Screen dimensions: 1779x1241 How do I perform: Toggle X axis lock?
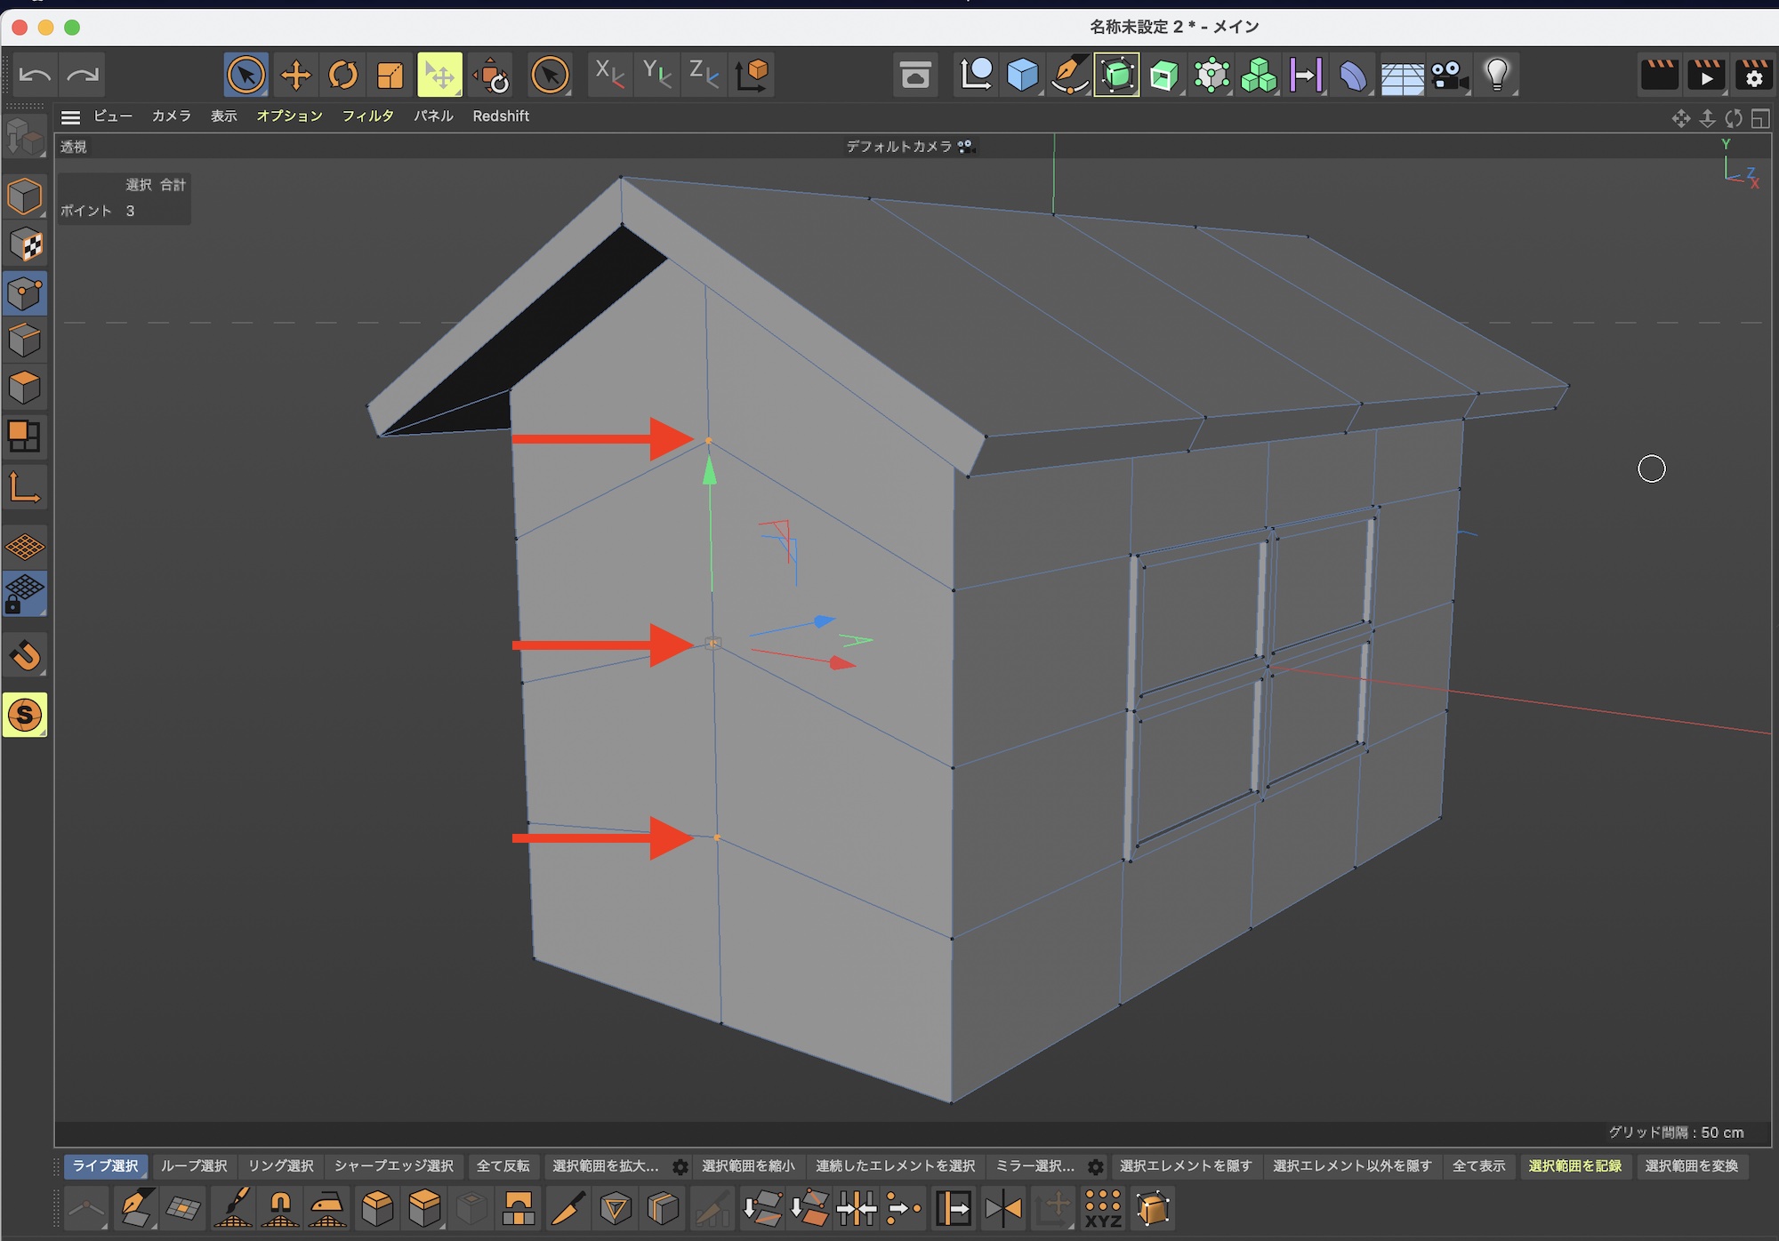pyautogui.click(x=609, y=76)
